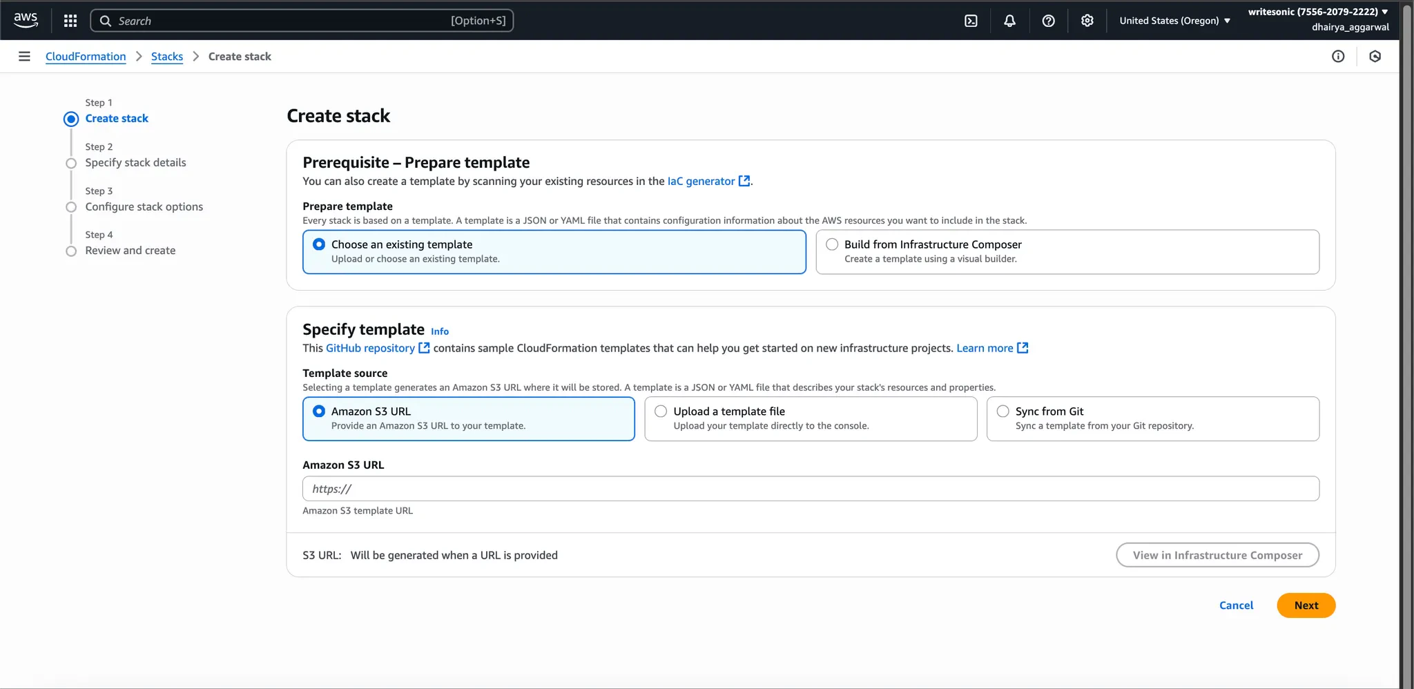1414x689 pixels.
Task: Click 'Will be generated when a URL is provided'
Action: tap(454, 555)
